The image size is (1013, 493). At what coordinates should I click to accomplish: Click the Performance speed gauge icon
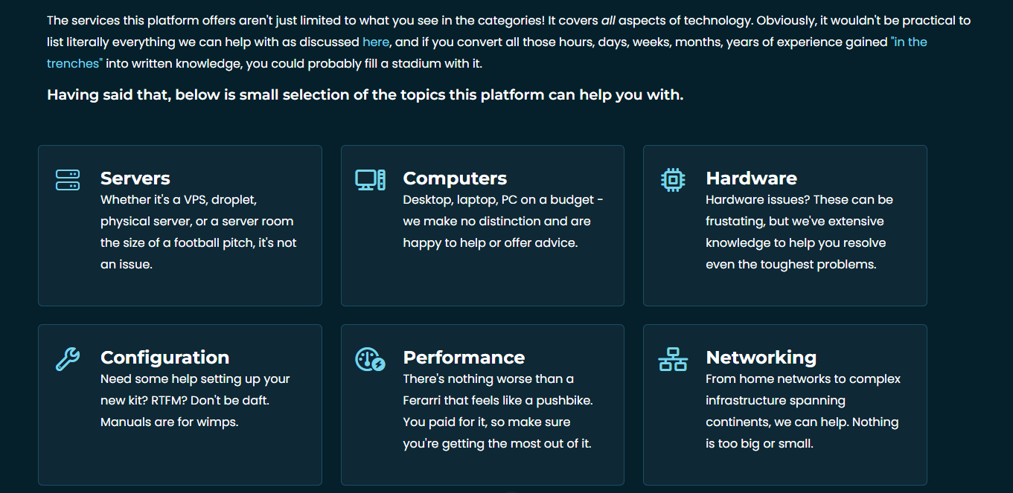(370, 359)
